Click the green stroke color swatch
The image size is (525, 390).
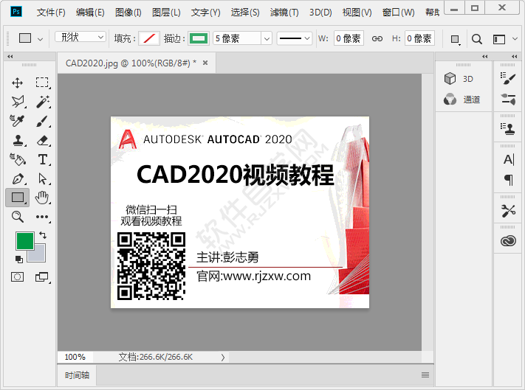199,38
